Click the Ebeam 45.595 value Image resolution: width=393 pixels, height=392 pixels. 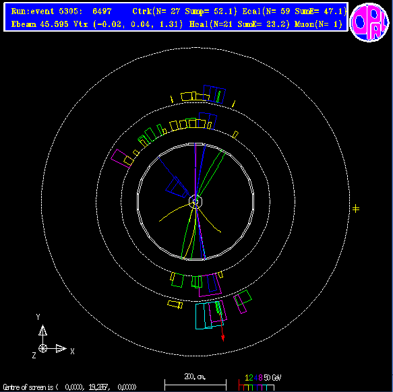(x=40, y=24)
